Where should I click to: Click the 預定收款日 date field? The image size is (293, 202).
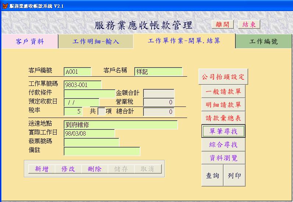[82, 102]
